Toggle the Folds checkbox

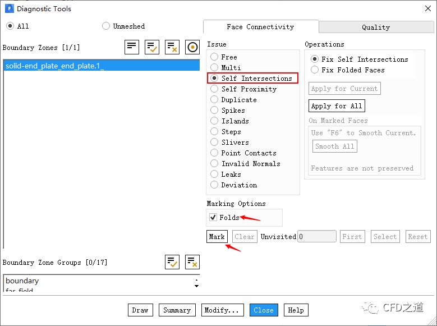[x=213, y=217]
